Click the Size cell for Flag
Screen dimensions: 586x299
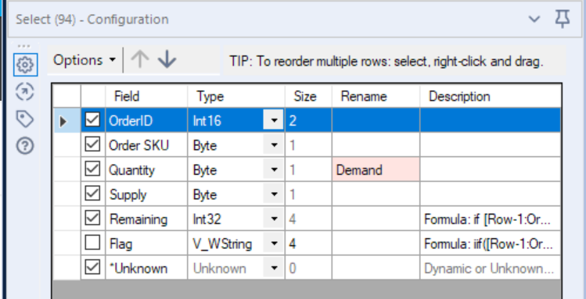[308, 244]
